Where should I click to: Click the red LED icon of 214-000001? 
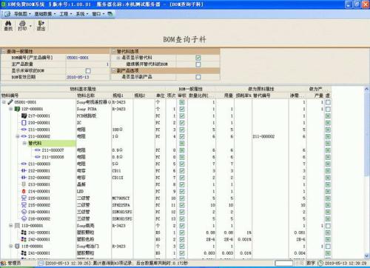[24, 191]
